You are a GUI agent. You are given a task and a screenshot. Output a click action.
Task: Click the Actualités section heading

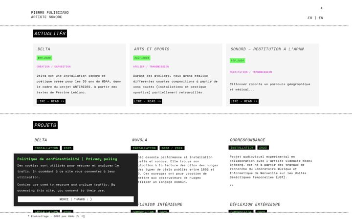coord(50,33)
